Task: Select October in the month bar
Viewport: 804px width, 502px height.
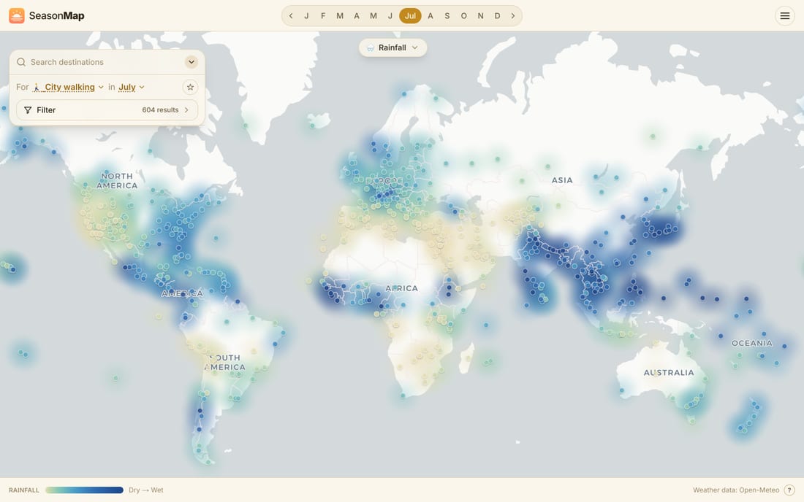Action: 463,16
